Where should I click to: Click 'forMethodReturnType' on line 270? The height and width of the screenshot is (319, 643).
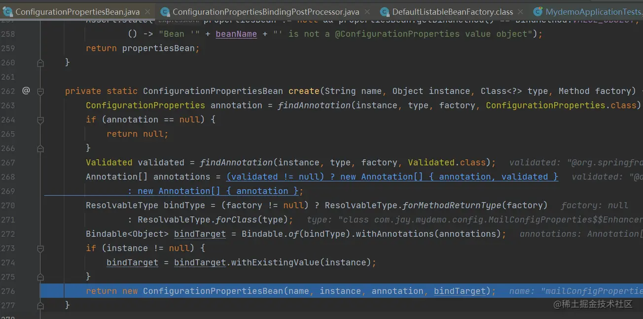pyautogui.click(x=452, y=206)
